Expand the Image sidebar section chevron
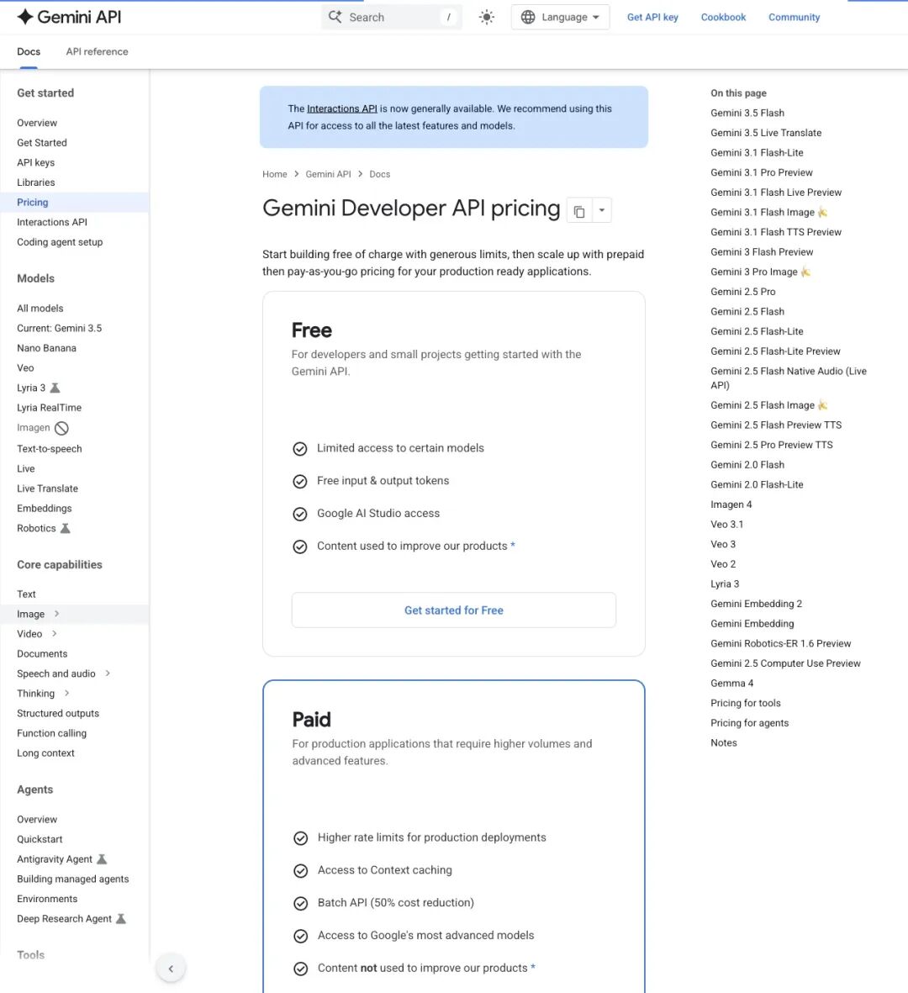Image resolution: width=908 pixels, height=993 pixels. click(x=57, y=614)
